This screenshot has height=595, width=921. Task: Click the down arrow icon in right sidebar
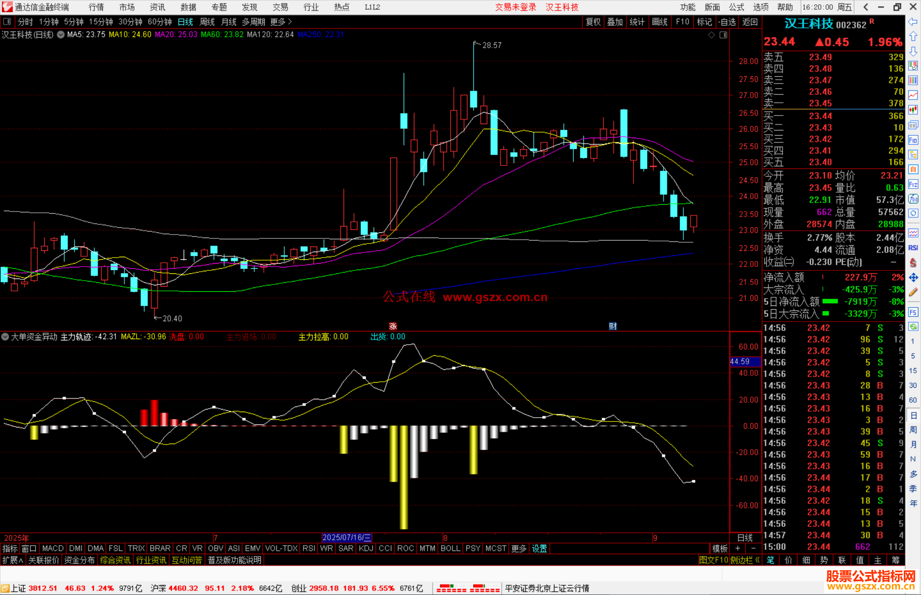click(913, 51)
